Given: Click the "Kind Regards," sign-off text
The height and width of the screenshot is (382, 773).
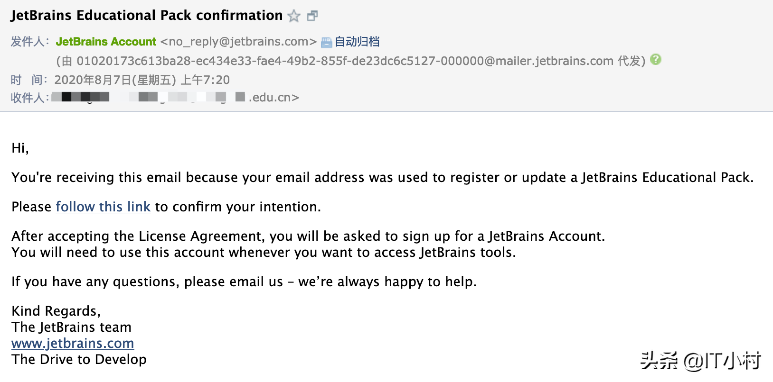Looking at the screenshot, I should coord(56,311).
